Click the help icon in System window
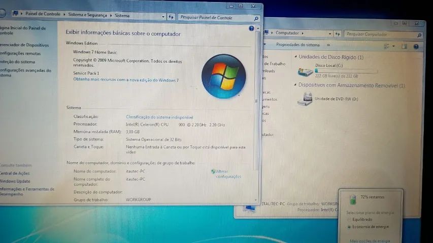 251,28
